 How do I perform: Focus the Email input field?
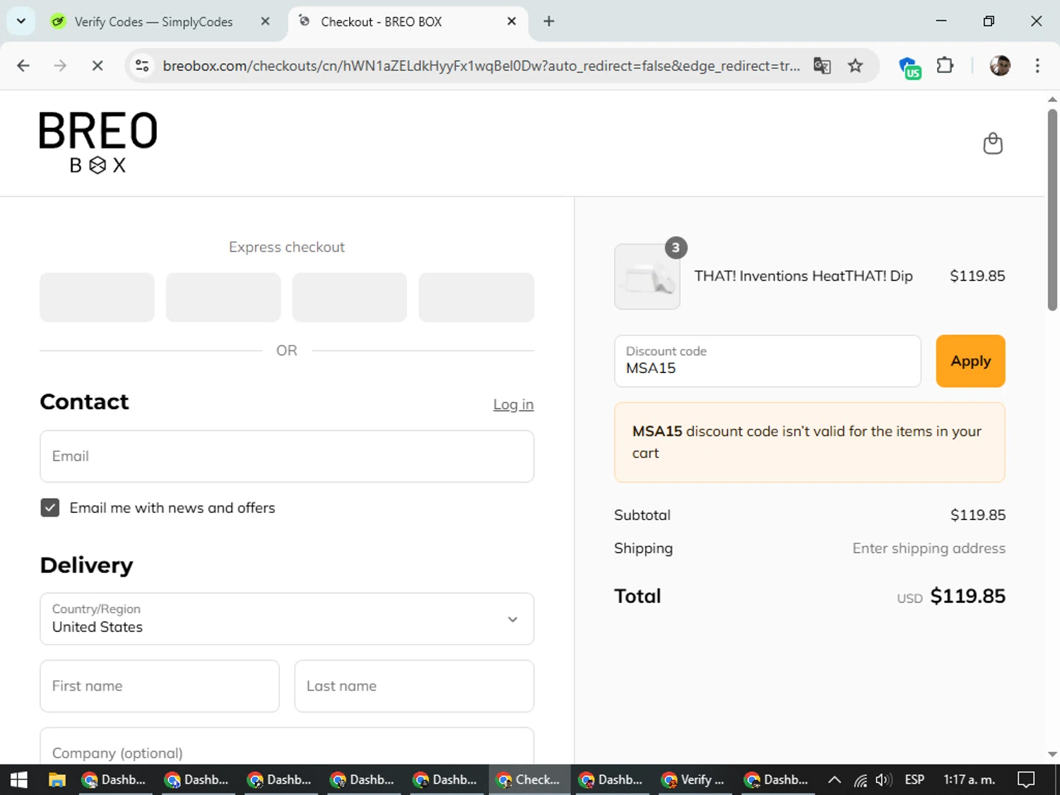(x=287, y=457)
